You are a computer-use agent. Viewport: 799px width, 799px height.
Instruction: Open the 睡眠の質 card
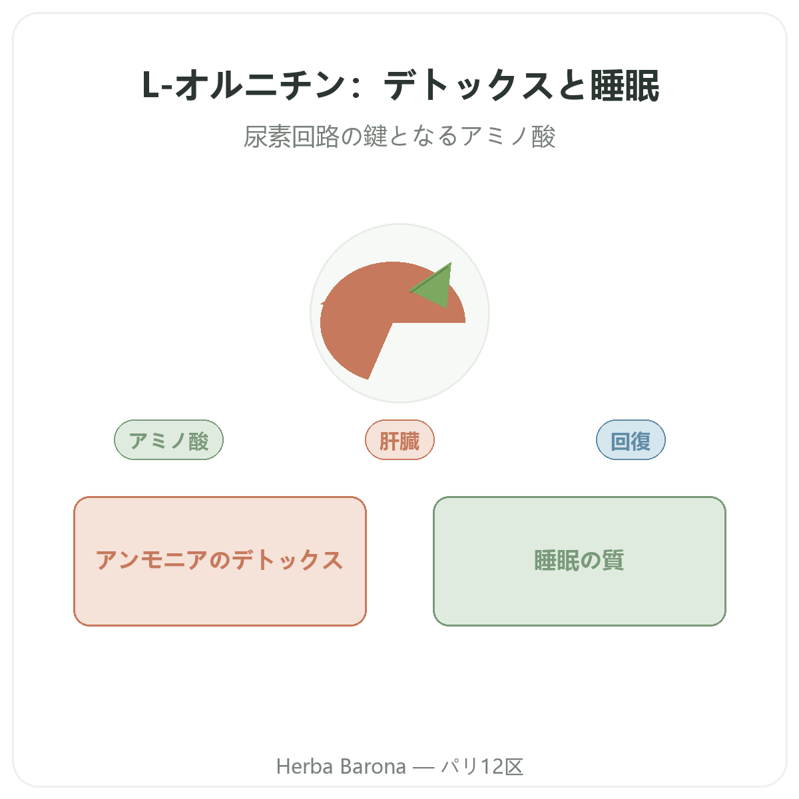tap(579, 561)
